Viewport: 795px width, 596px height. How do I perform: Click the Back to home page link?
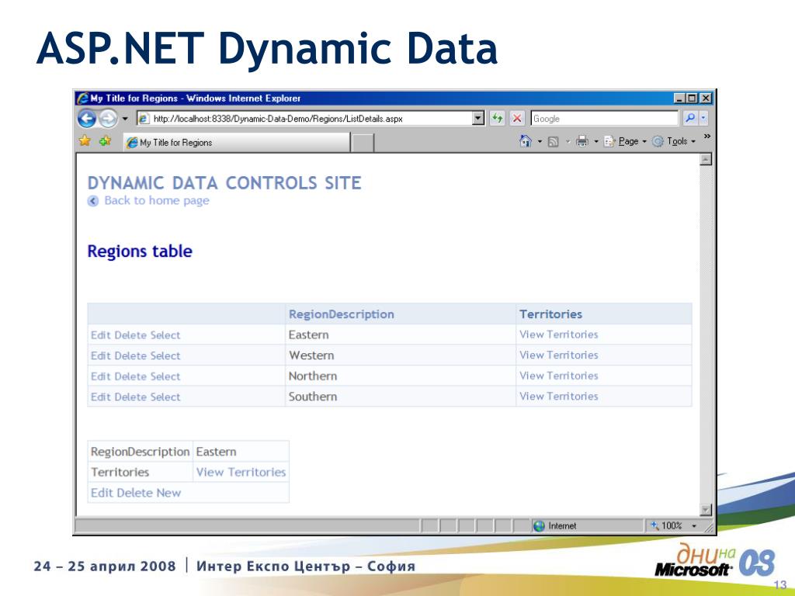157,201
